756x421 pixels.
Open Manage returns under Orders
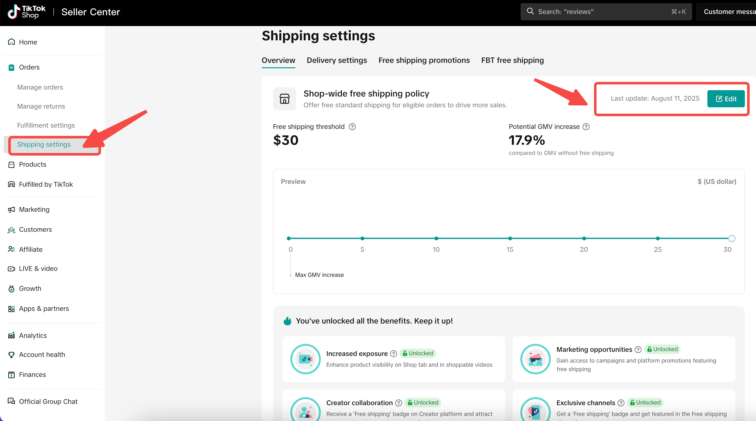click(41, 106)
